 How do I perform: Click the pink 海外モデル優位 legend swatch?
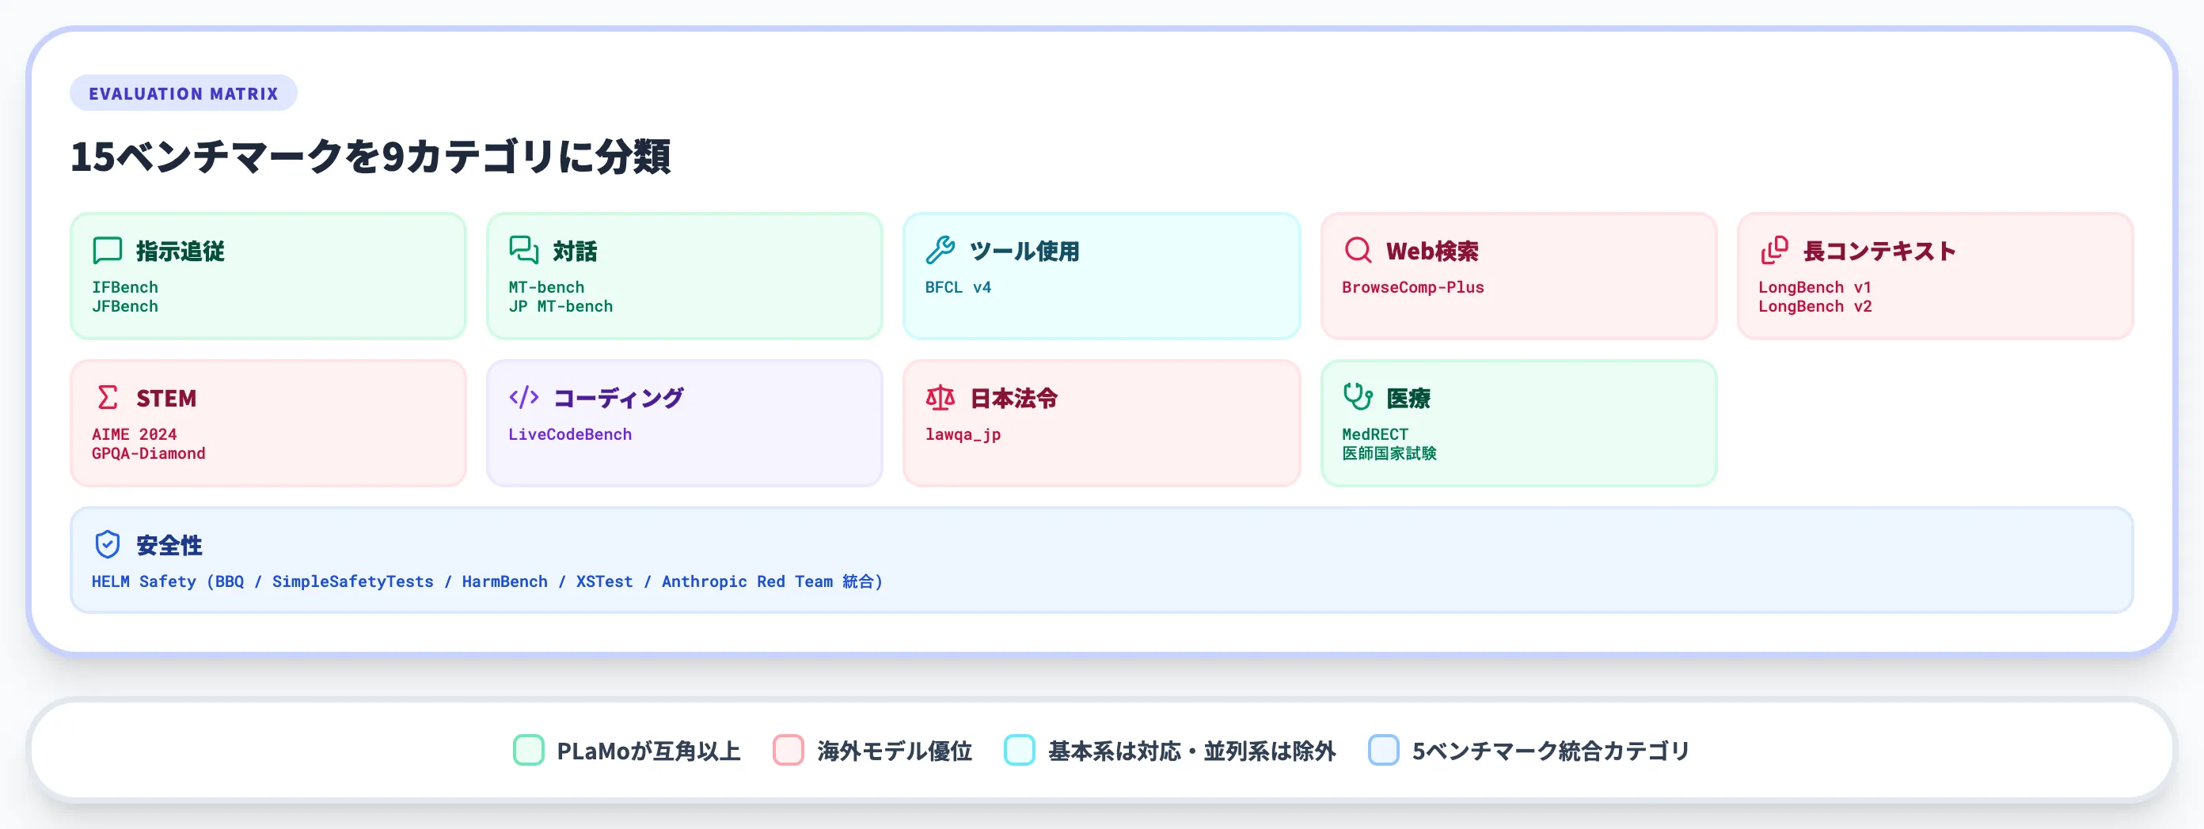788,751
